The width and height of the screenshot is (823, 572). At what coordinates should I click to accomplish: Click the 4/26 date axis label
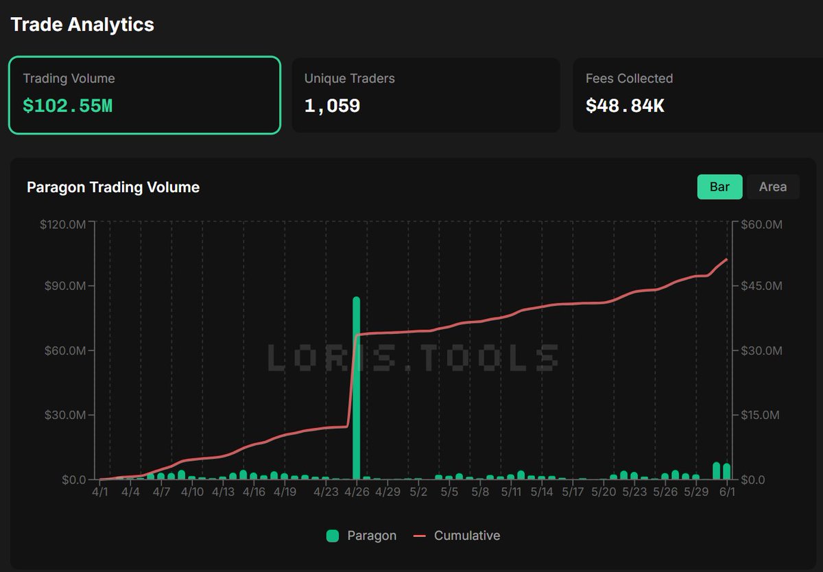pyautogui.click(x=357, y=492)
